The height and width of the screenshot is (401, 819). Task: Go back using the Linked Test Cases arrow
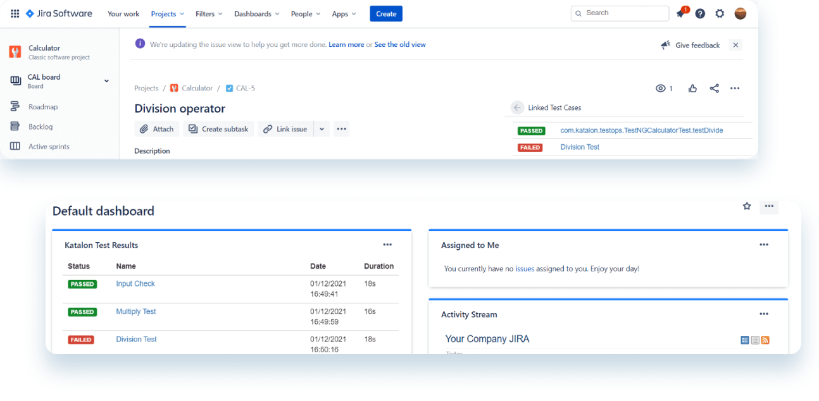click(x=518, y=108)
